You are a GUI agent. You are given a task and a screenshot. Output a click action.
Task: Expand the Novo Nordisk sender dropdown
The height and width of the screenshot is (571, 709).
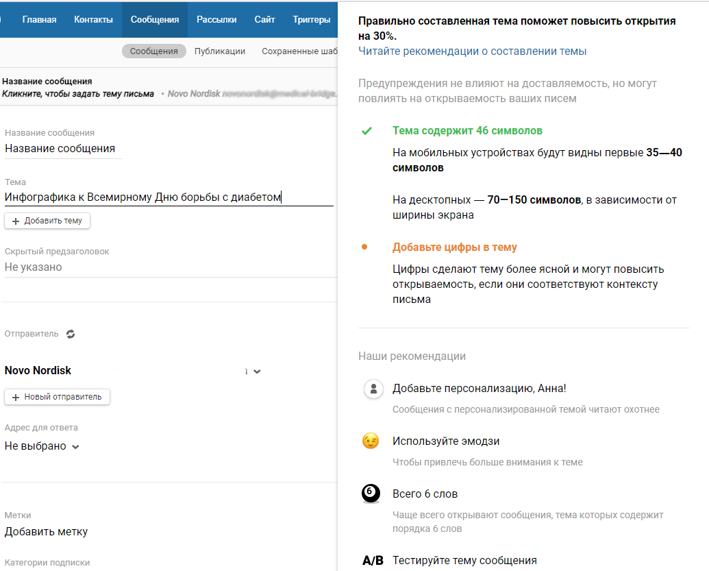click(x=257, y=372)
